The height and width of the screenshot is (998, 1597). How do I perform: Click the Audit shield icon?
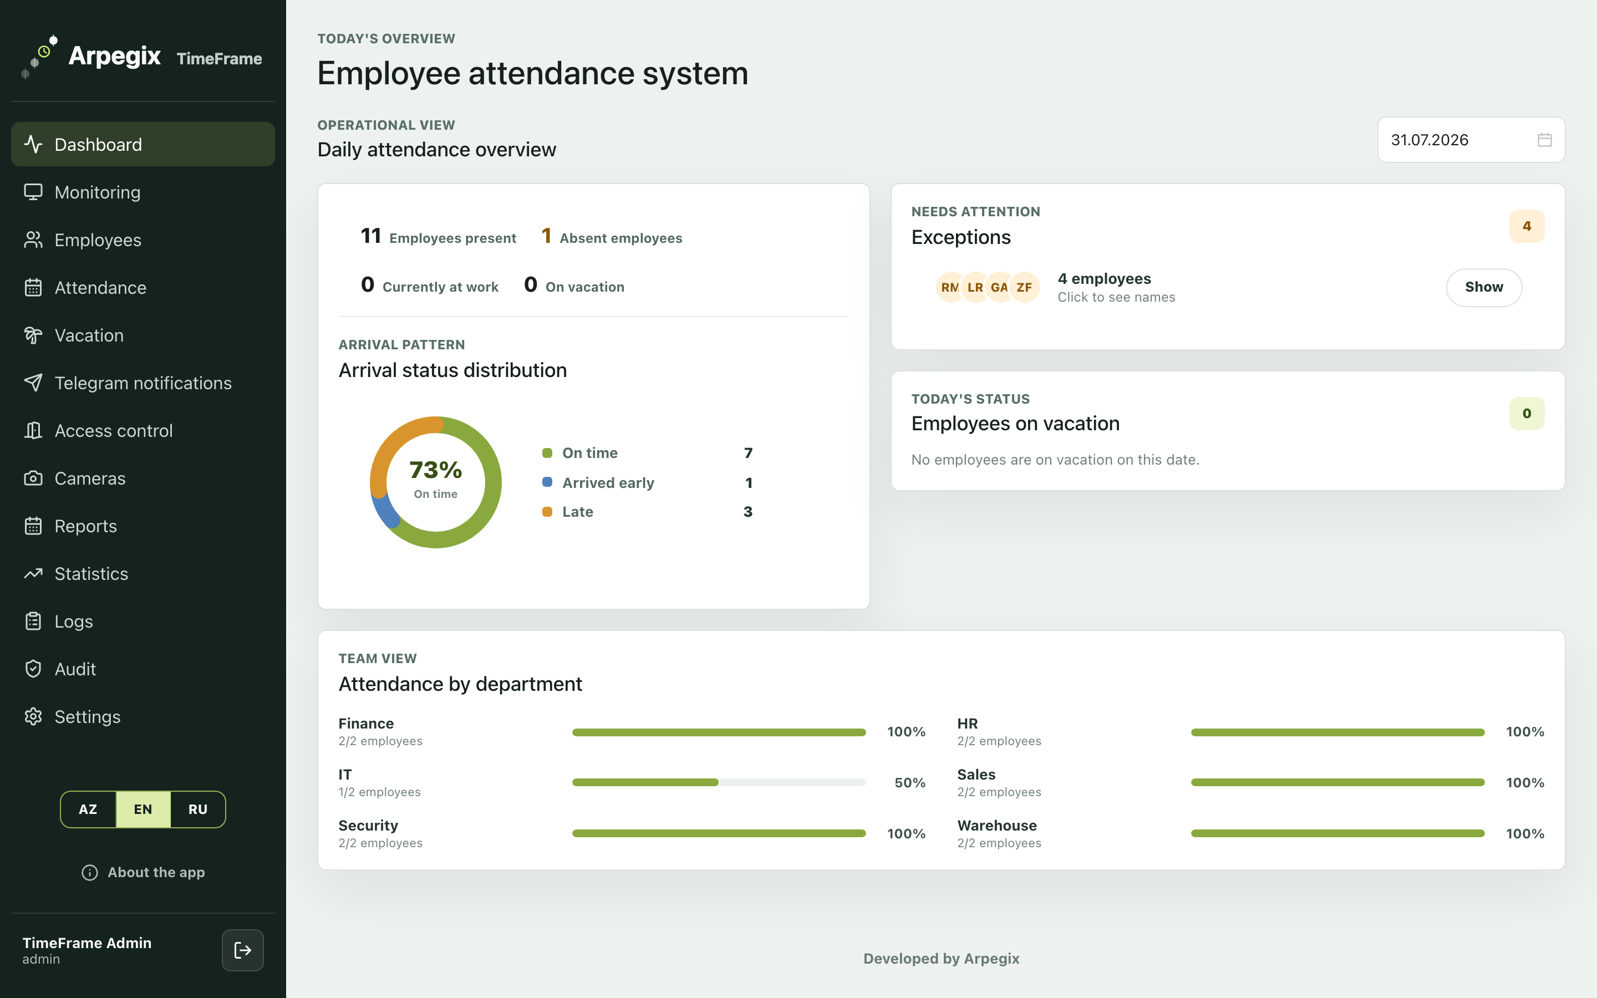33,669
